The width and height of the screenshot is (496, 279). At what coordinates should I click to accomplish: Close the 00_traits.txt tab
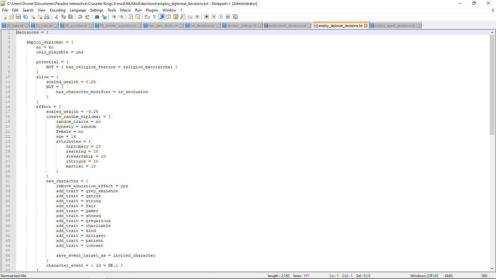point(27,26)
